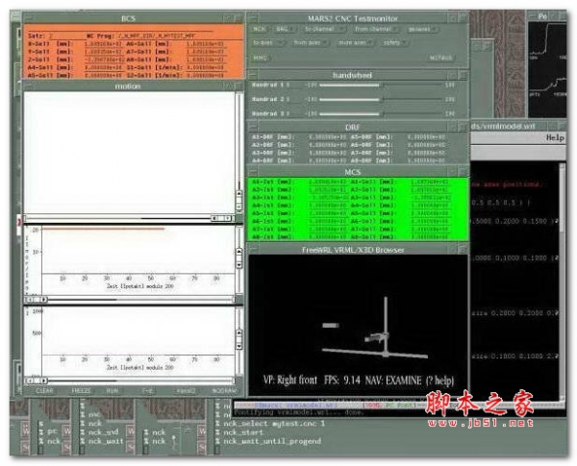
Task: Click FREEZE in the motion window
Action: pyautogui.click(x=81, y=391)
